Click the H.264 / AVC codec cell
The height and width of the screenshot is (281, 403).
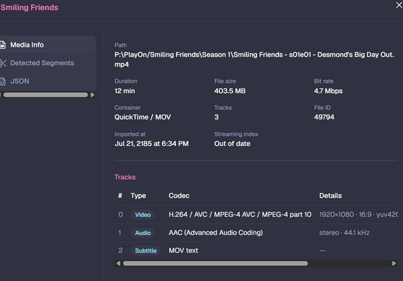pyautogui.click(x=240, y=215)
